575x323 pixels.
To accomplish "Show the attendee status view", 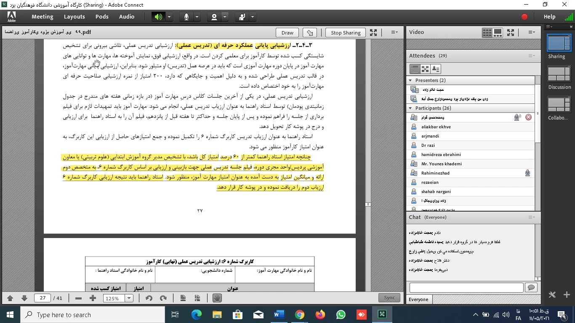I will [436, 69].
